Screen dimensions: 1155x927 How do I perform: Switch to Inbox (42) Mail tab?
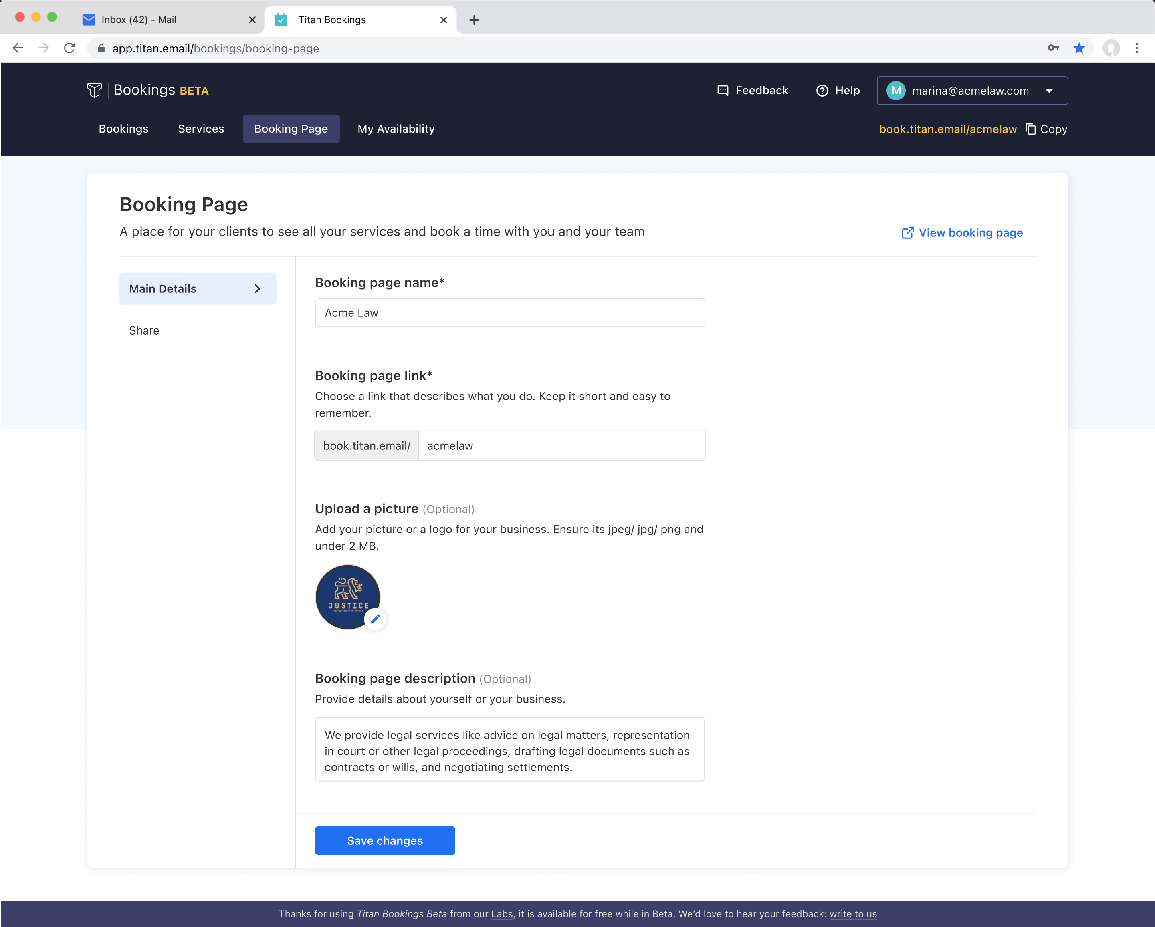click(x=169, y=20)
